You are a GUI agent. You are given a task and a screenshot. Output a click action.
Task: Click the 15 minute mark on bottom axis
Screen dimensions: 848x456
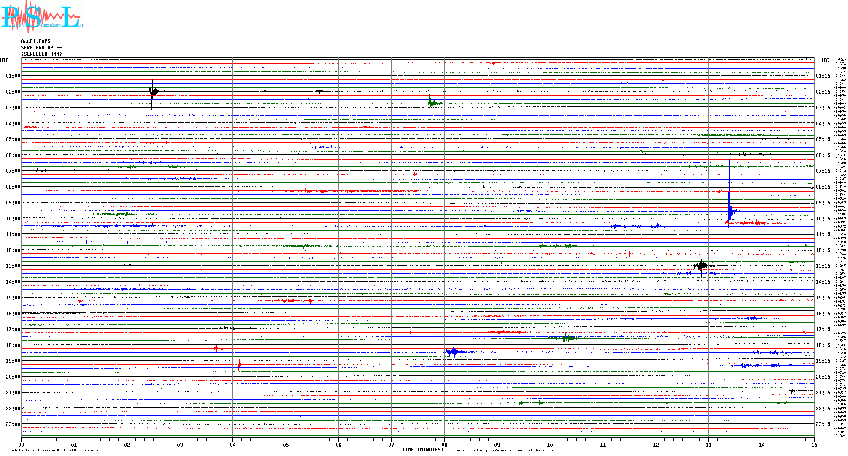coord(814,445)
